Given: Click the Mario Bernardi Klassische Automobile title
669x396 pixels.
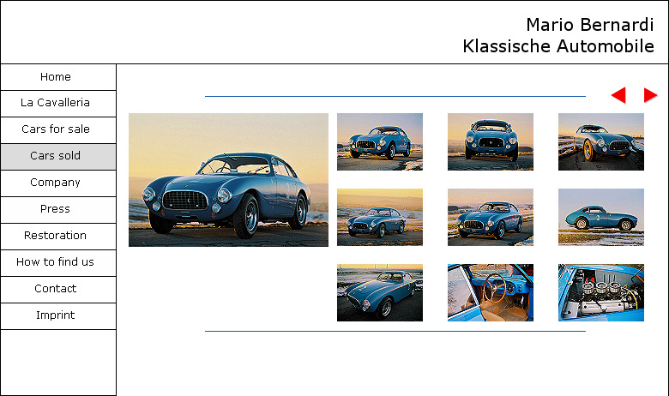Looking at the screenshot, I should pos(558,35).
